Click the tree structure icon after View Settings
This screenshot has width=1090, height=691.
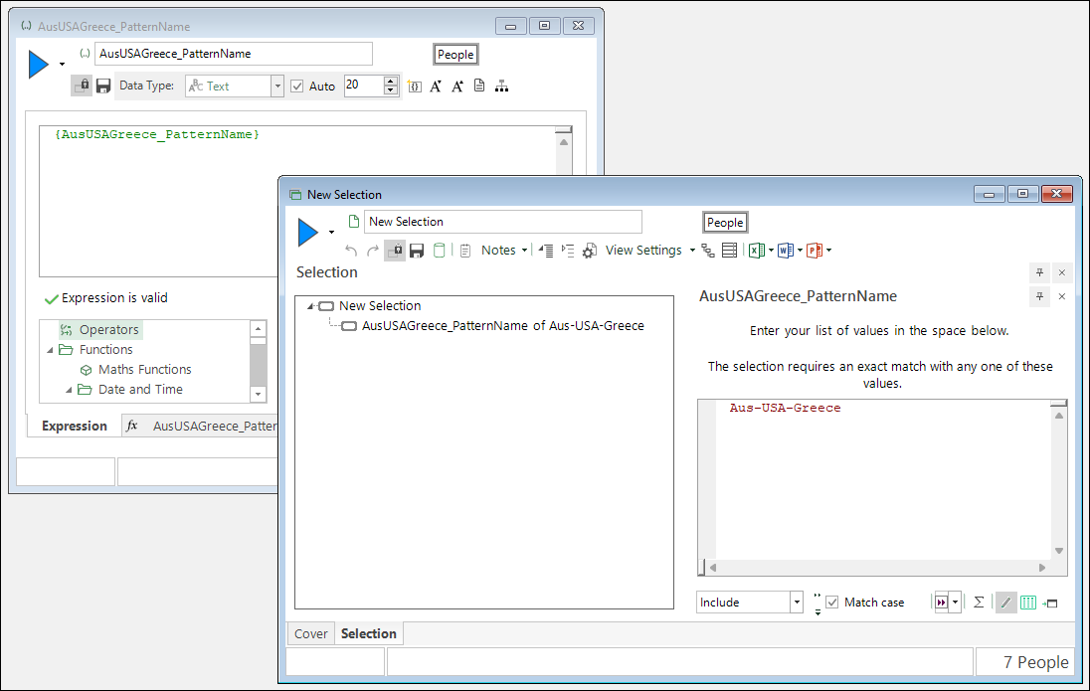708,251
